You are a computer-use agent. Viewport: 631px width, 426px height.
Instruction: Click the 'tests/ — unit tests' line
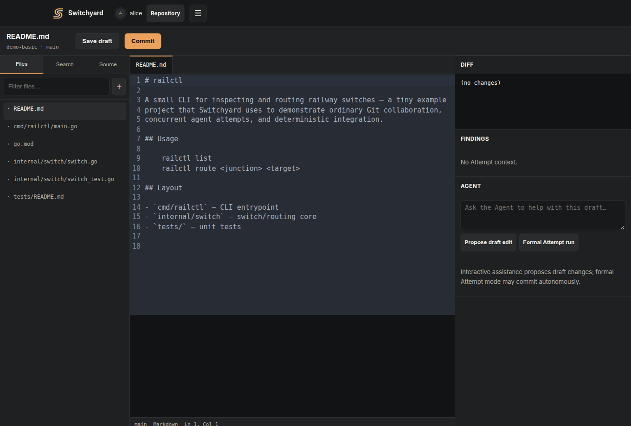click(x=193, y=227)
